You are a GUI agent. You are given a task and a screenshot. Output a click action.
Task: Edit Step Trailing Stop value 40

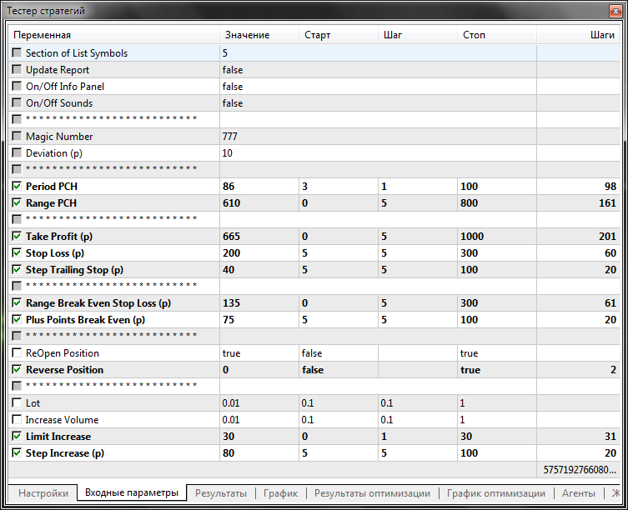[259, 270]
